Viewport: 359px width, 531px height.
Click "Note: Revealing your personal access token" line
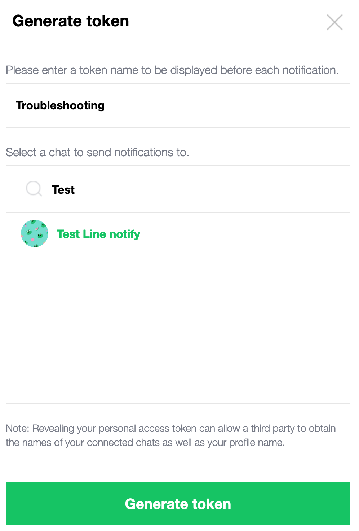pos(171,428)
